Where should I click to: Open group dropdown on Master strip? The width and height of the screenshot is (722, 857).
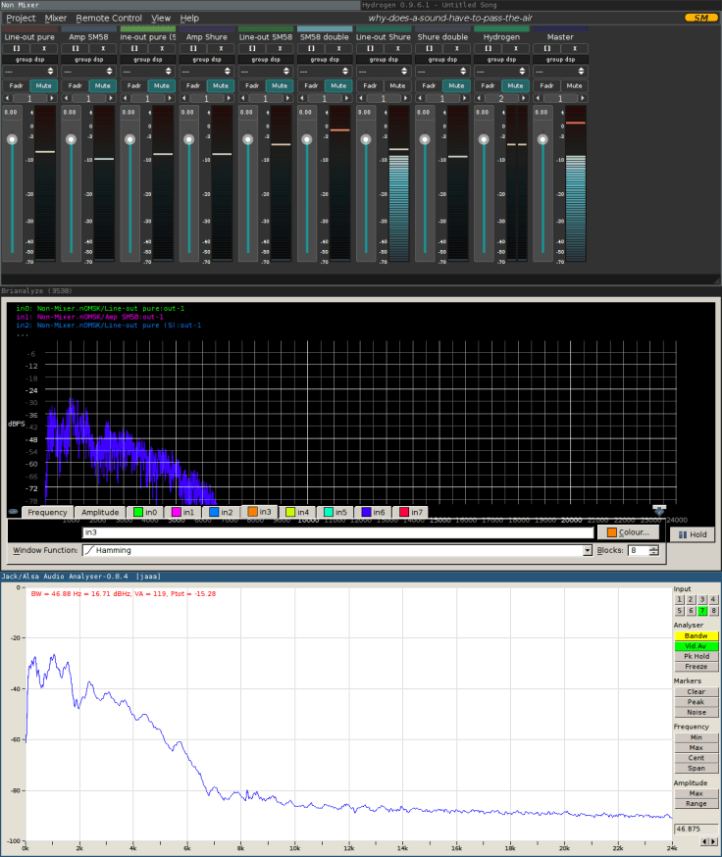point(560,72)
